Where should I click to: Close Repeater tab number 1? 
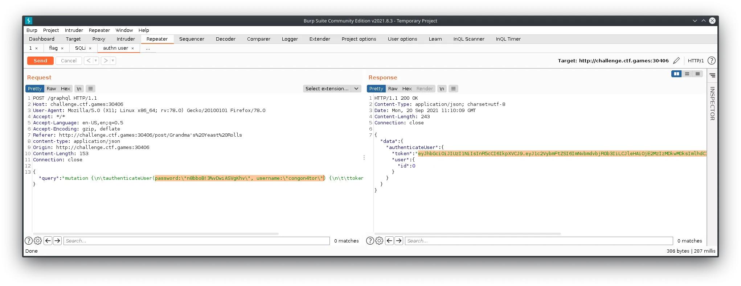click(x=37, y=48)
